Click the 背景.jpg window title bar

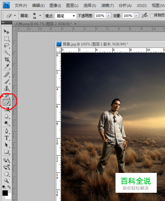(x=110, y=44)
